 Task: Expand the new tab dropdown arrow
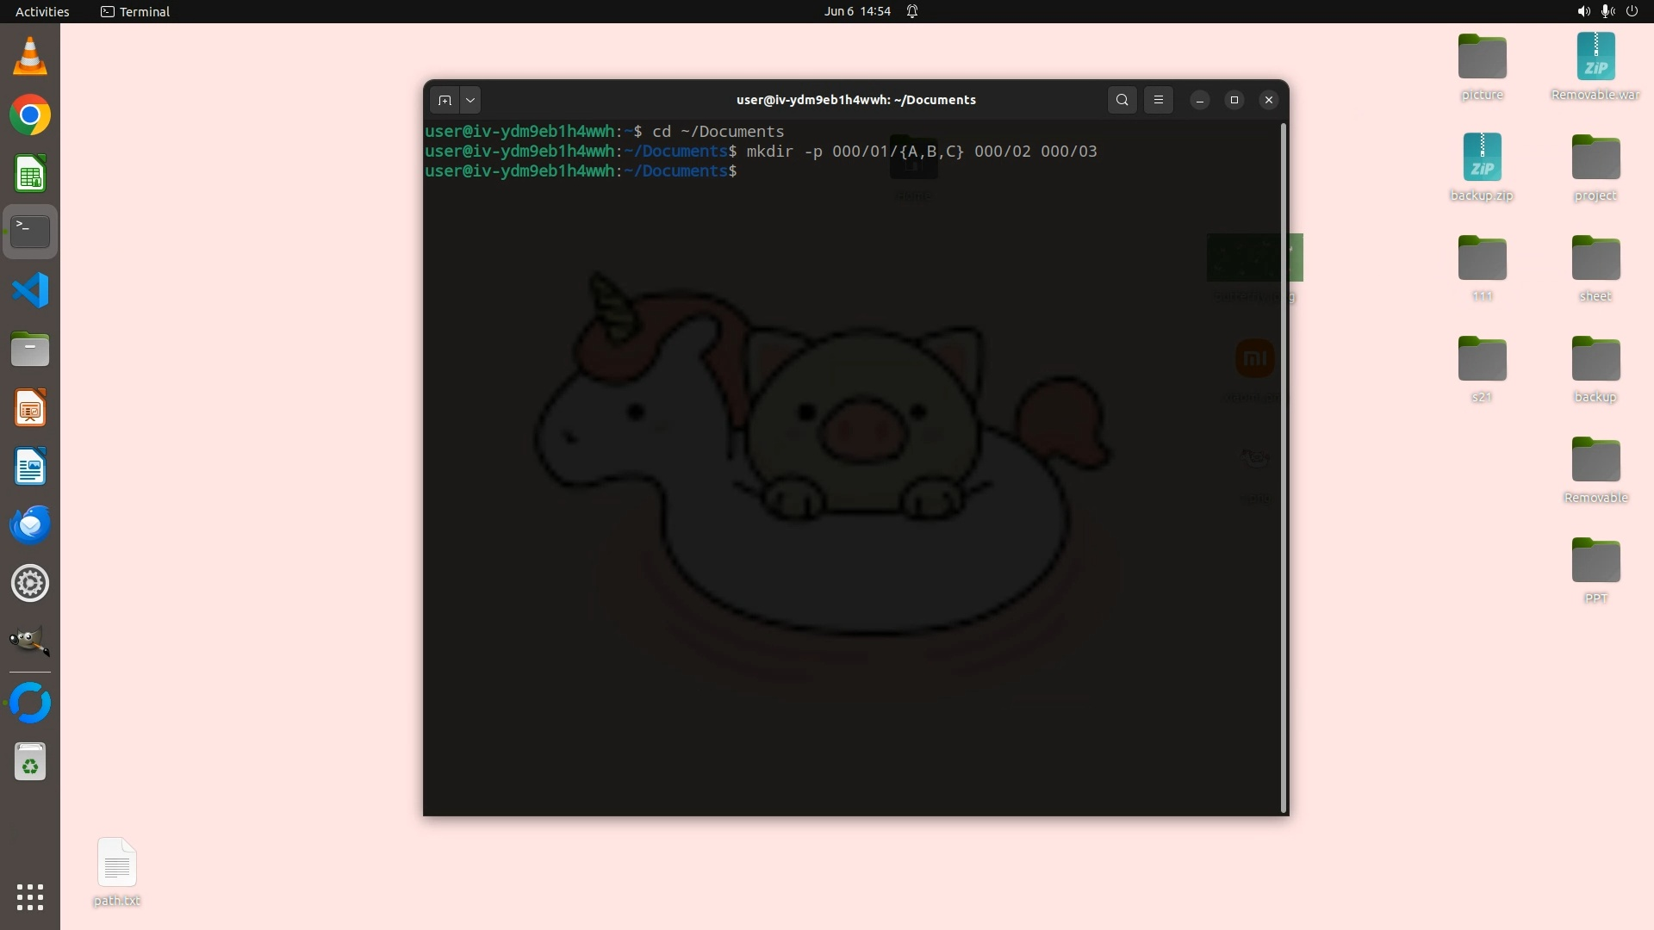[x=470, y=100]
